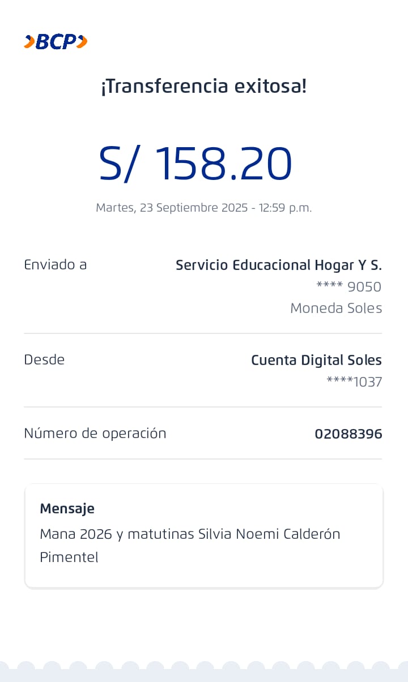The width and height of the screenshot is (408, 682).
Task: Click the "Enviado a" label
Action: coord(55,264)
